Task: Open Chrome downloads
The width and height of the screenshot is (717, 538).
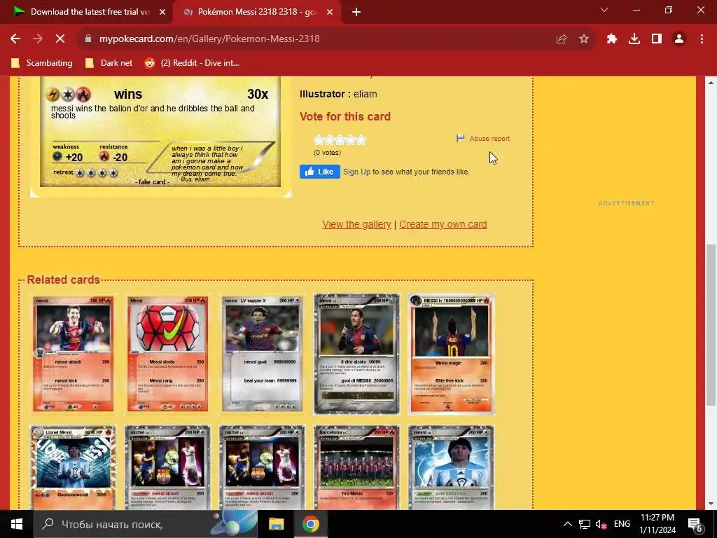Action: pyautogui.click(x=634, y=39)
